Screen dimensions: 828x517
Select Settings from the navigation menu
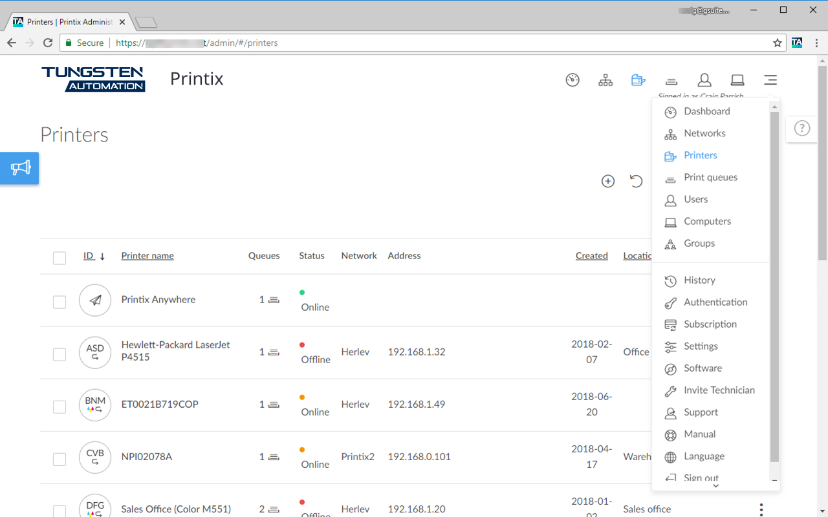(x=701, y=346)
